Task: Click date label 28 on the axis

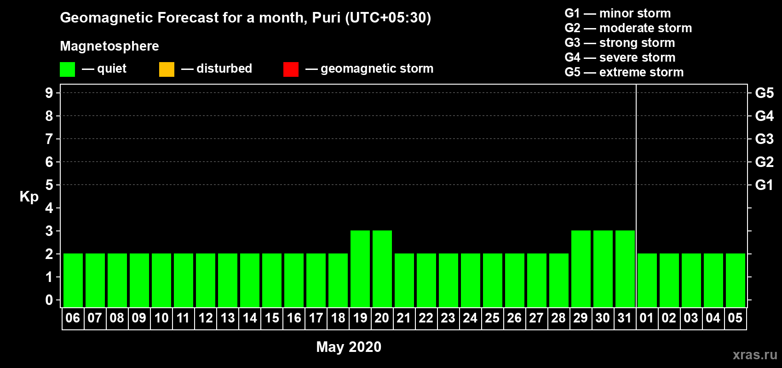Action: [558, 318]
